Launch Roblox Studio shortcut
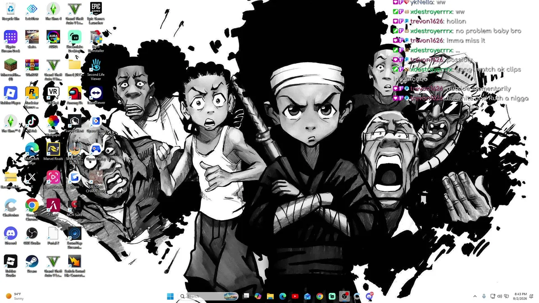This screenshot has height=303, width=539. 11,266
